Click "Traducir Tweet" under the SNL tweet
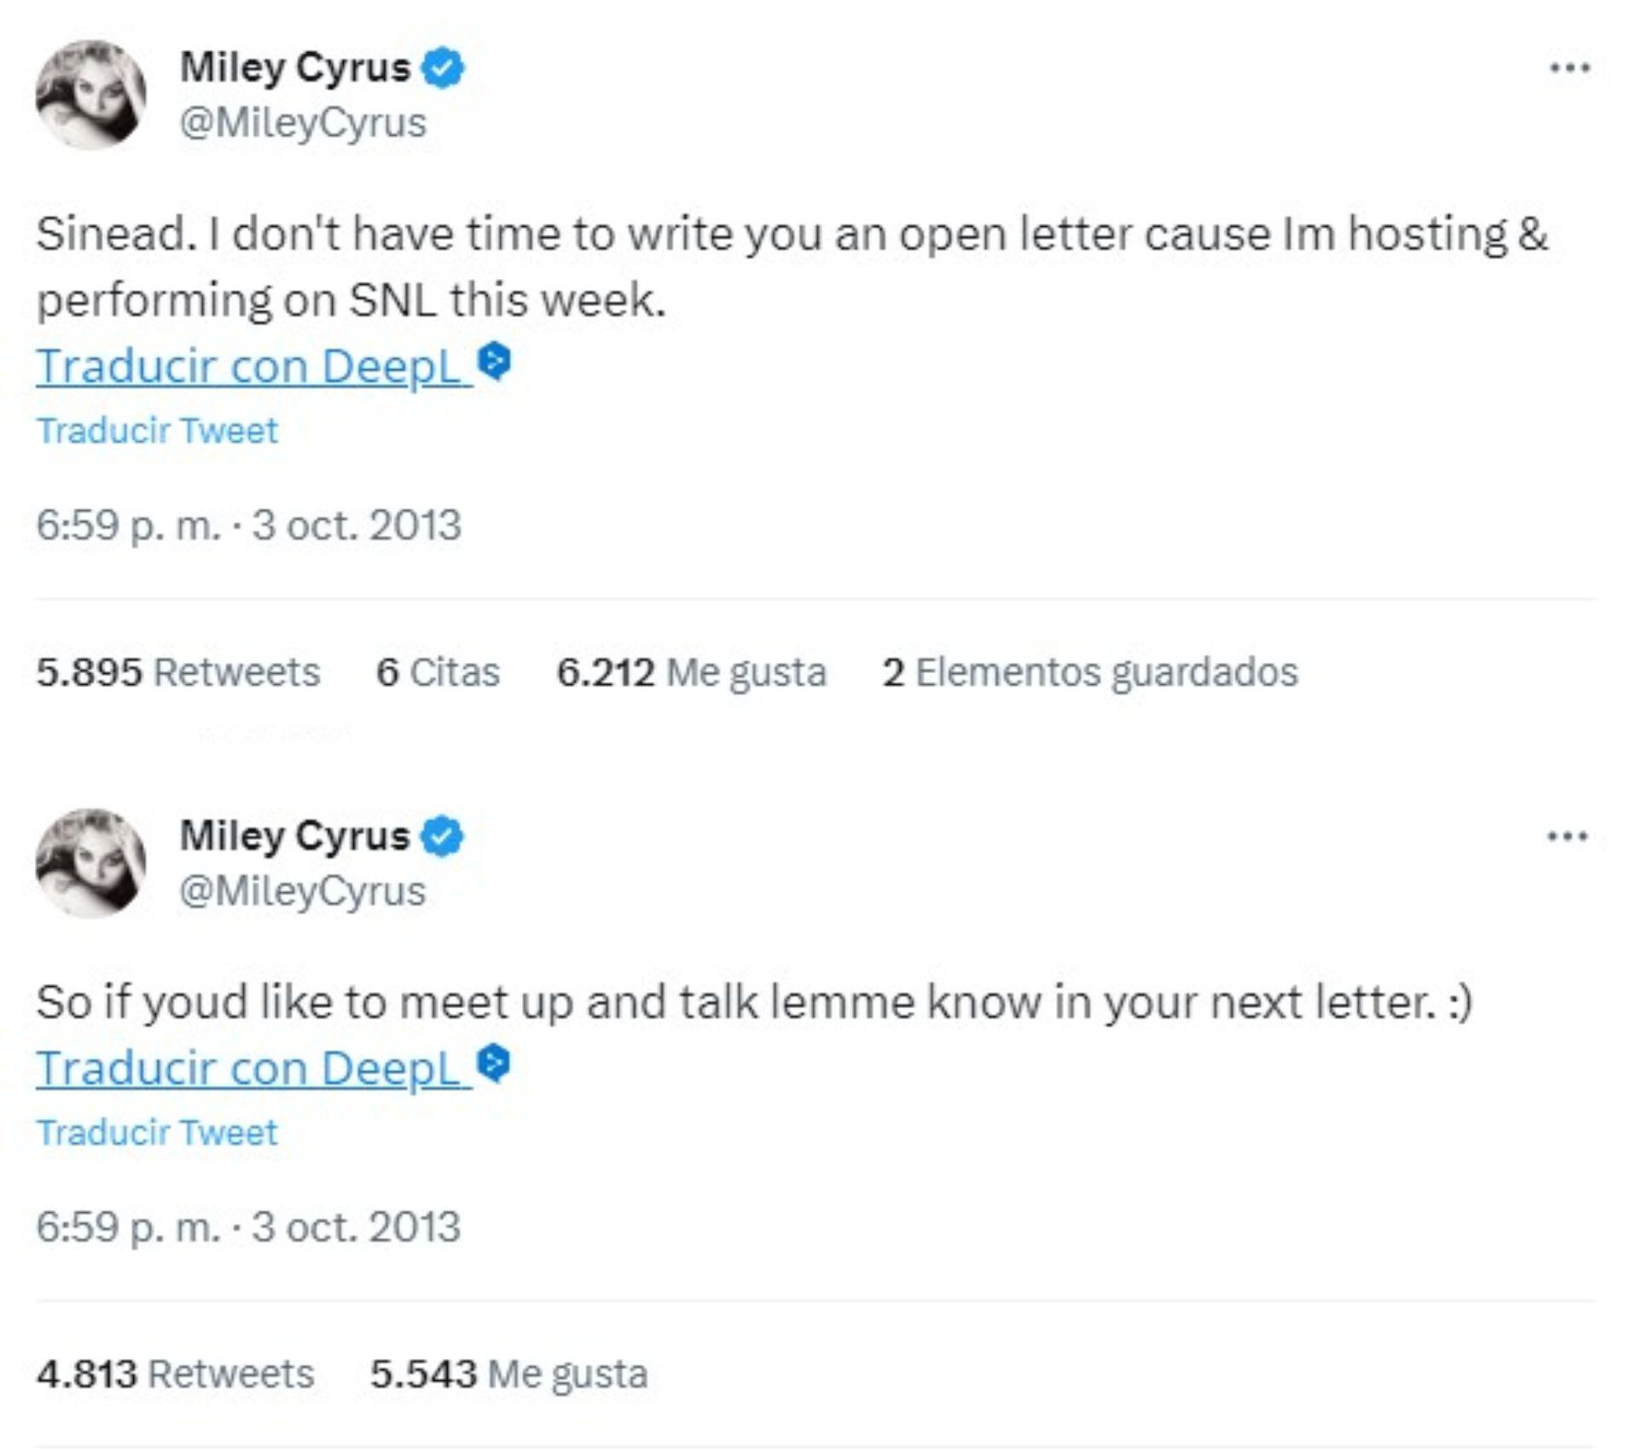Screen dimensions: 1638x1451 click(157, 431)
